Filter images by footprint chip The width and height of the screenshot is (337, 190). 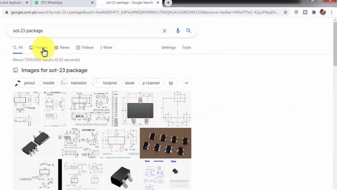point(106,83)
